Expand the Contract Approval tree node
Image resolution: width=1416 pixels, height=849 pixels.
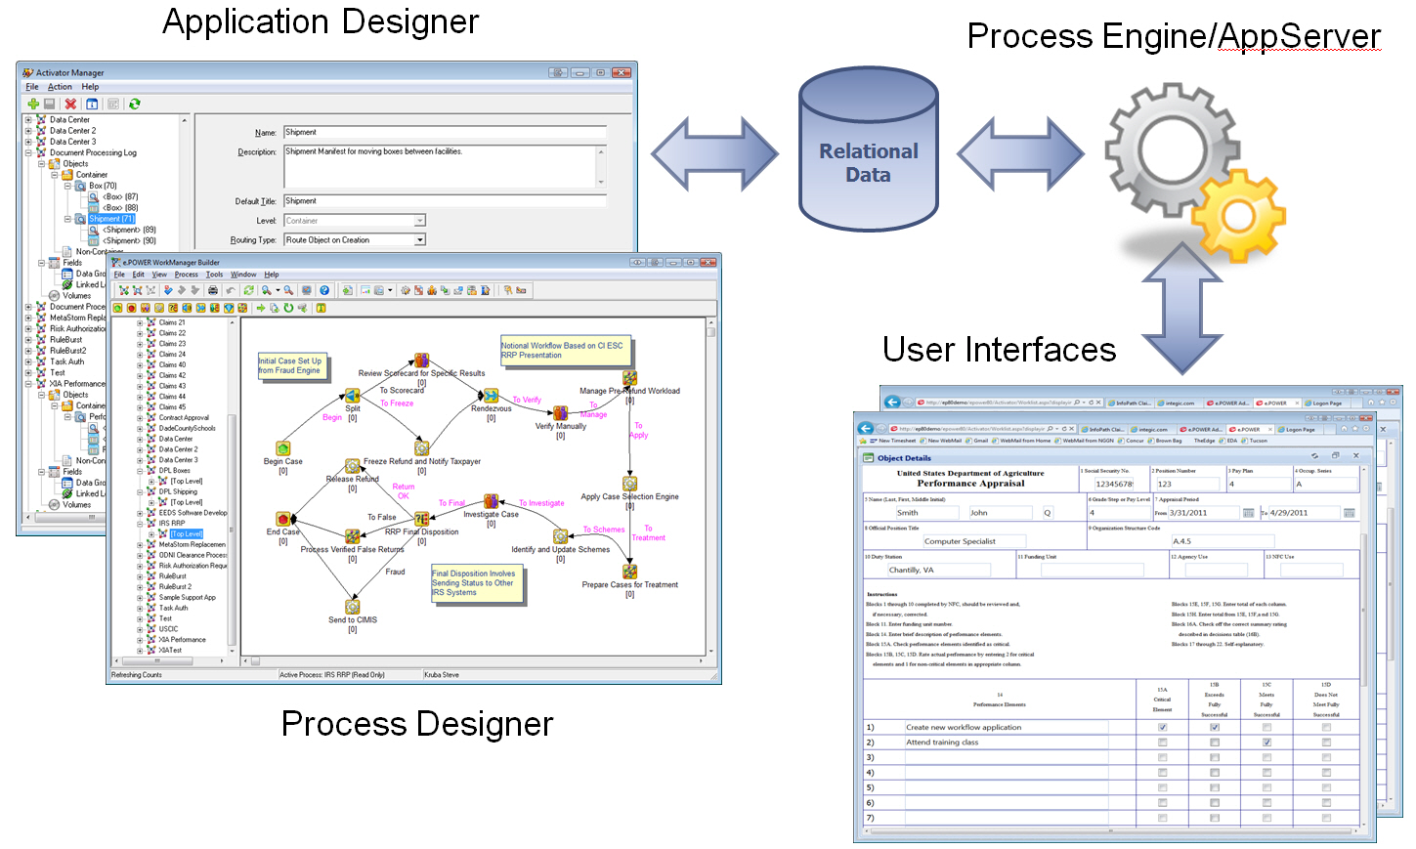[140, 418]
